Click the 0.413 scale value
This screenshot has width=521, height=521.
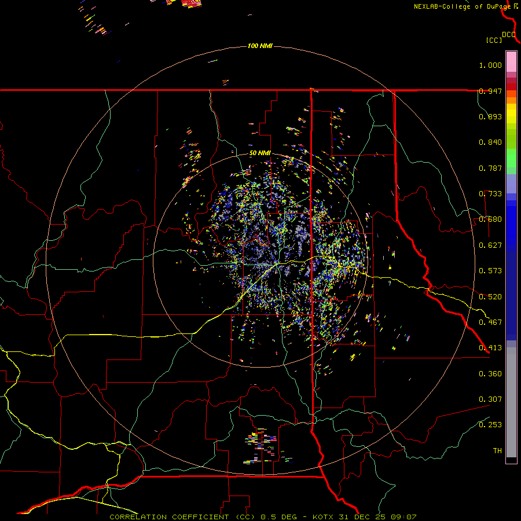tap(490, 348)
